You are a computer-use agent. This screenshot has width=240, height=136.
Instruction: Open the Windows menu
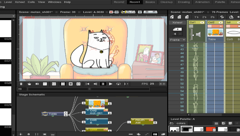click(54, 2)
